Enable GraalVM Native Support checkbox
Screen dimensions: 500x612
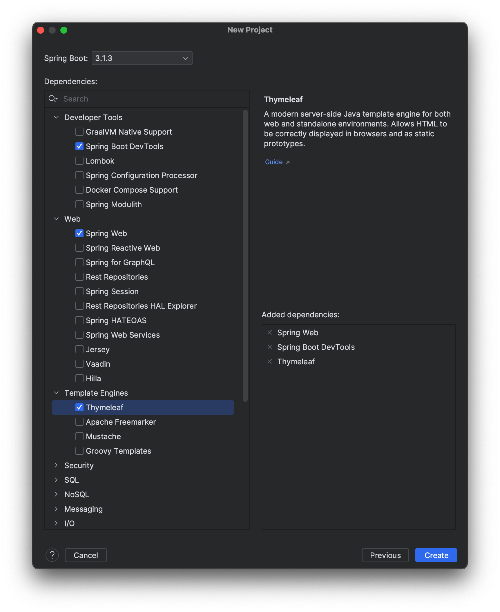click(x=79, y=132)
